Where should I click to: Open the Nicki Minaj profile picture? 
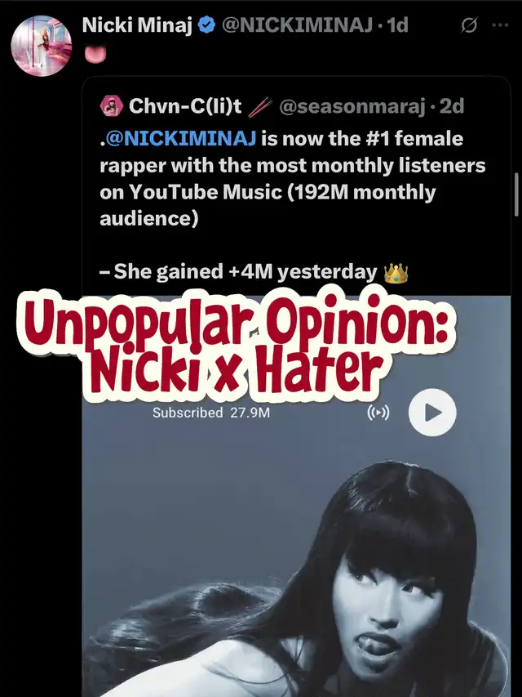[42, 46]
